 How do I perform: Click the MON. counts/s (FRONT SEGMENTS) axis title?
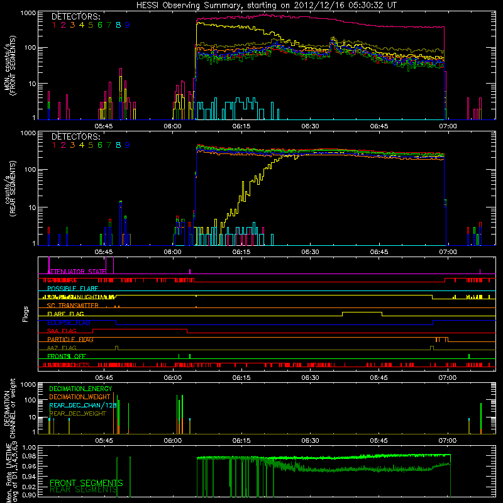tap(9, 65)
